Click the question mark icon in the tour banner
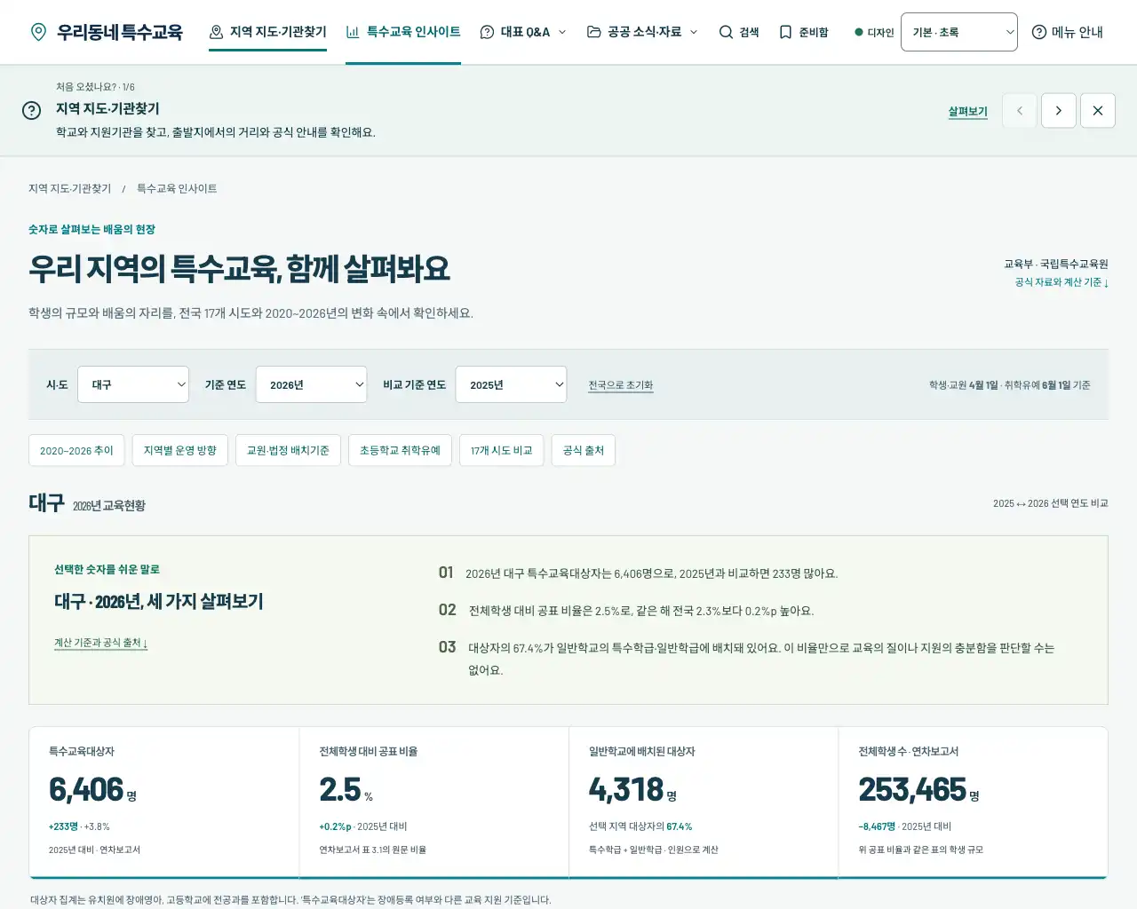Viewport: 1137px width, 909px height. [x=31, y=110]
